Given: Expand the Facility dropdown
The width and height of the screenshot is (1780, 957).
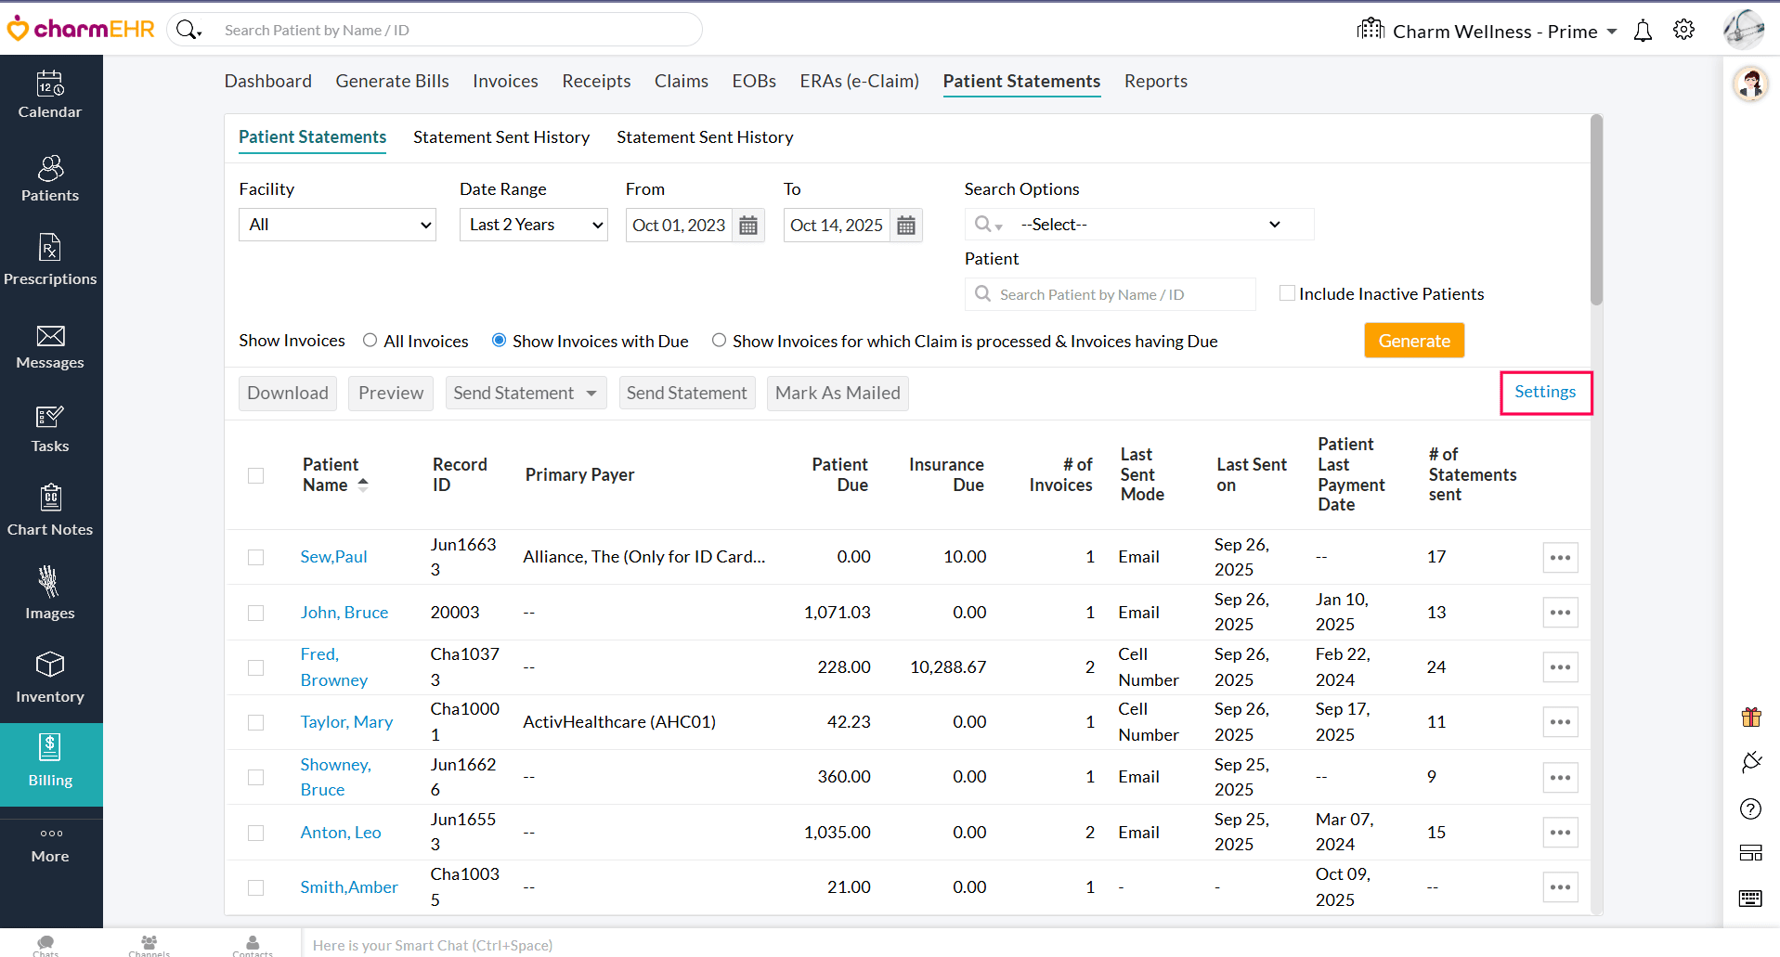Looking at the screenshot, I should pos(337,225).
